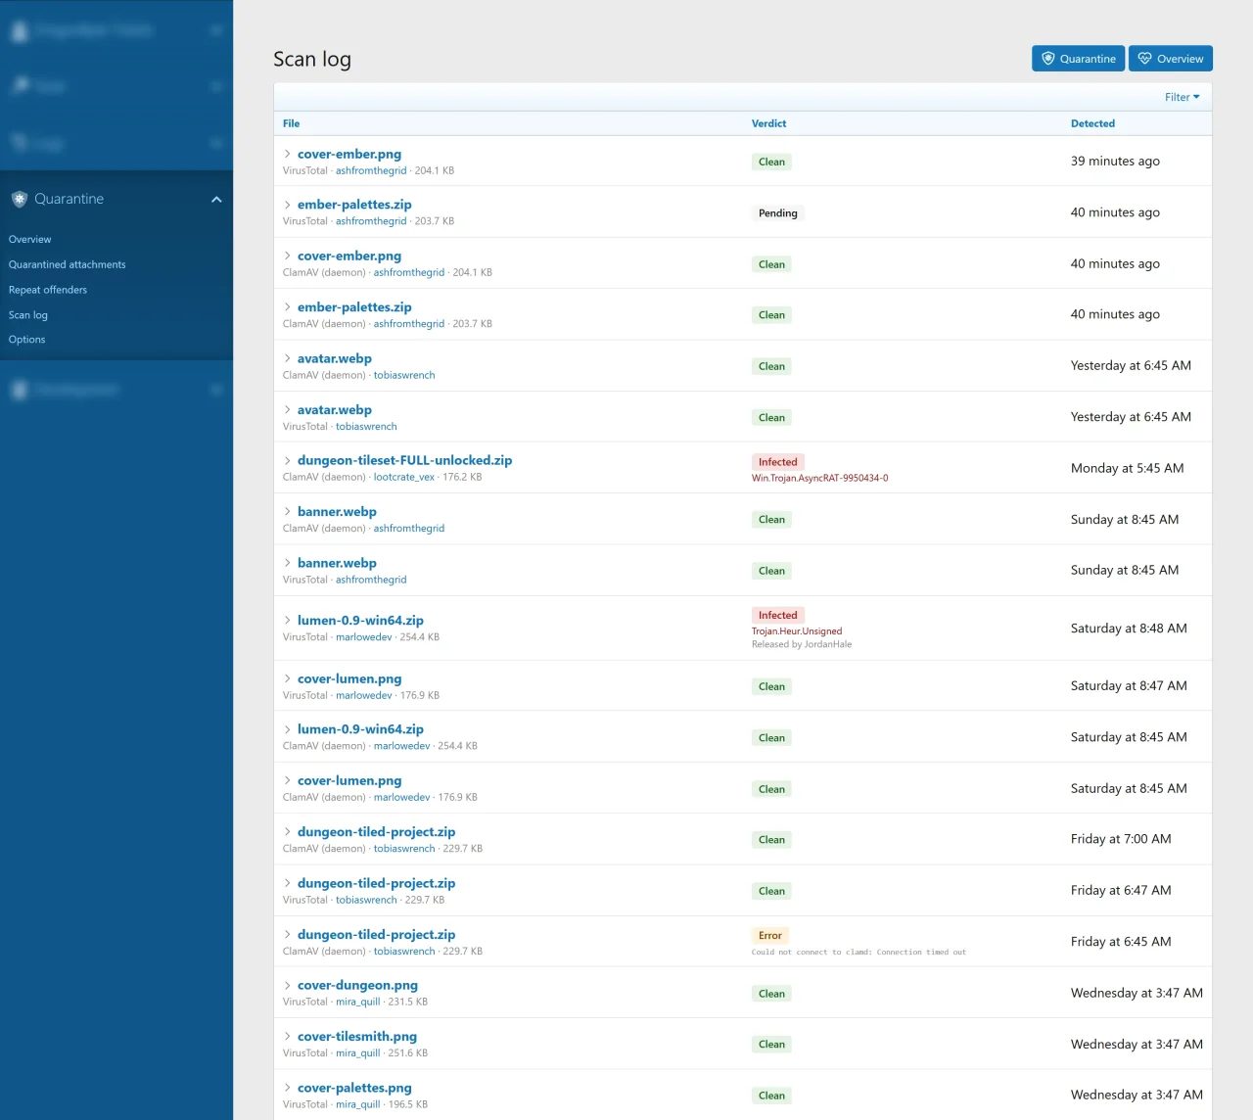Image resolution: width=1253 pixels, height=1120 pixels.
Task: Click the Detected column header
Action: [1092, 123]
